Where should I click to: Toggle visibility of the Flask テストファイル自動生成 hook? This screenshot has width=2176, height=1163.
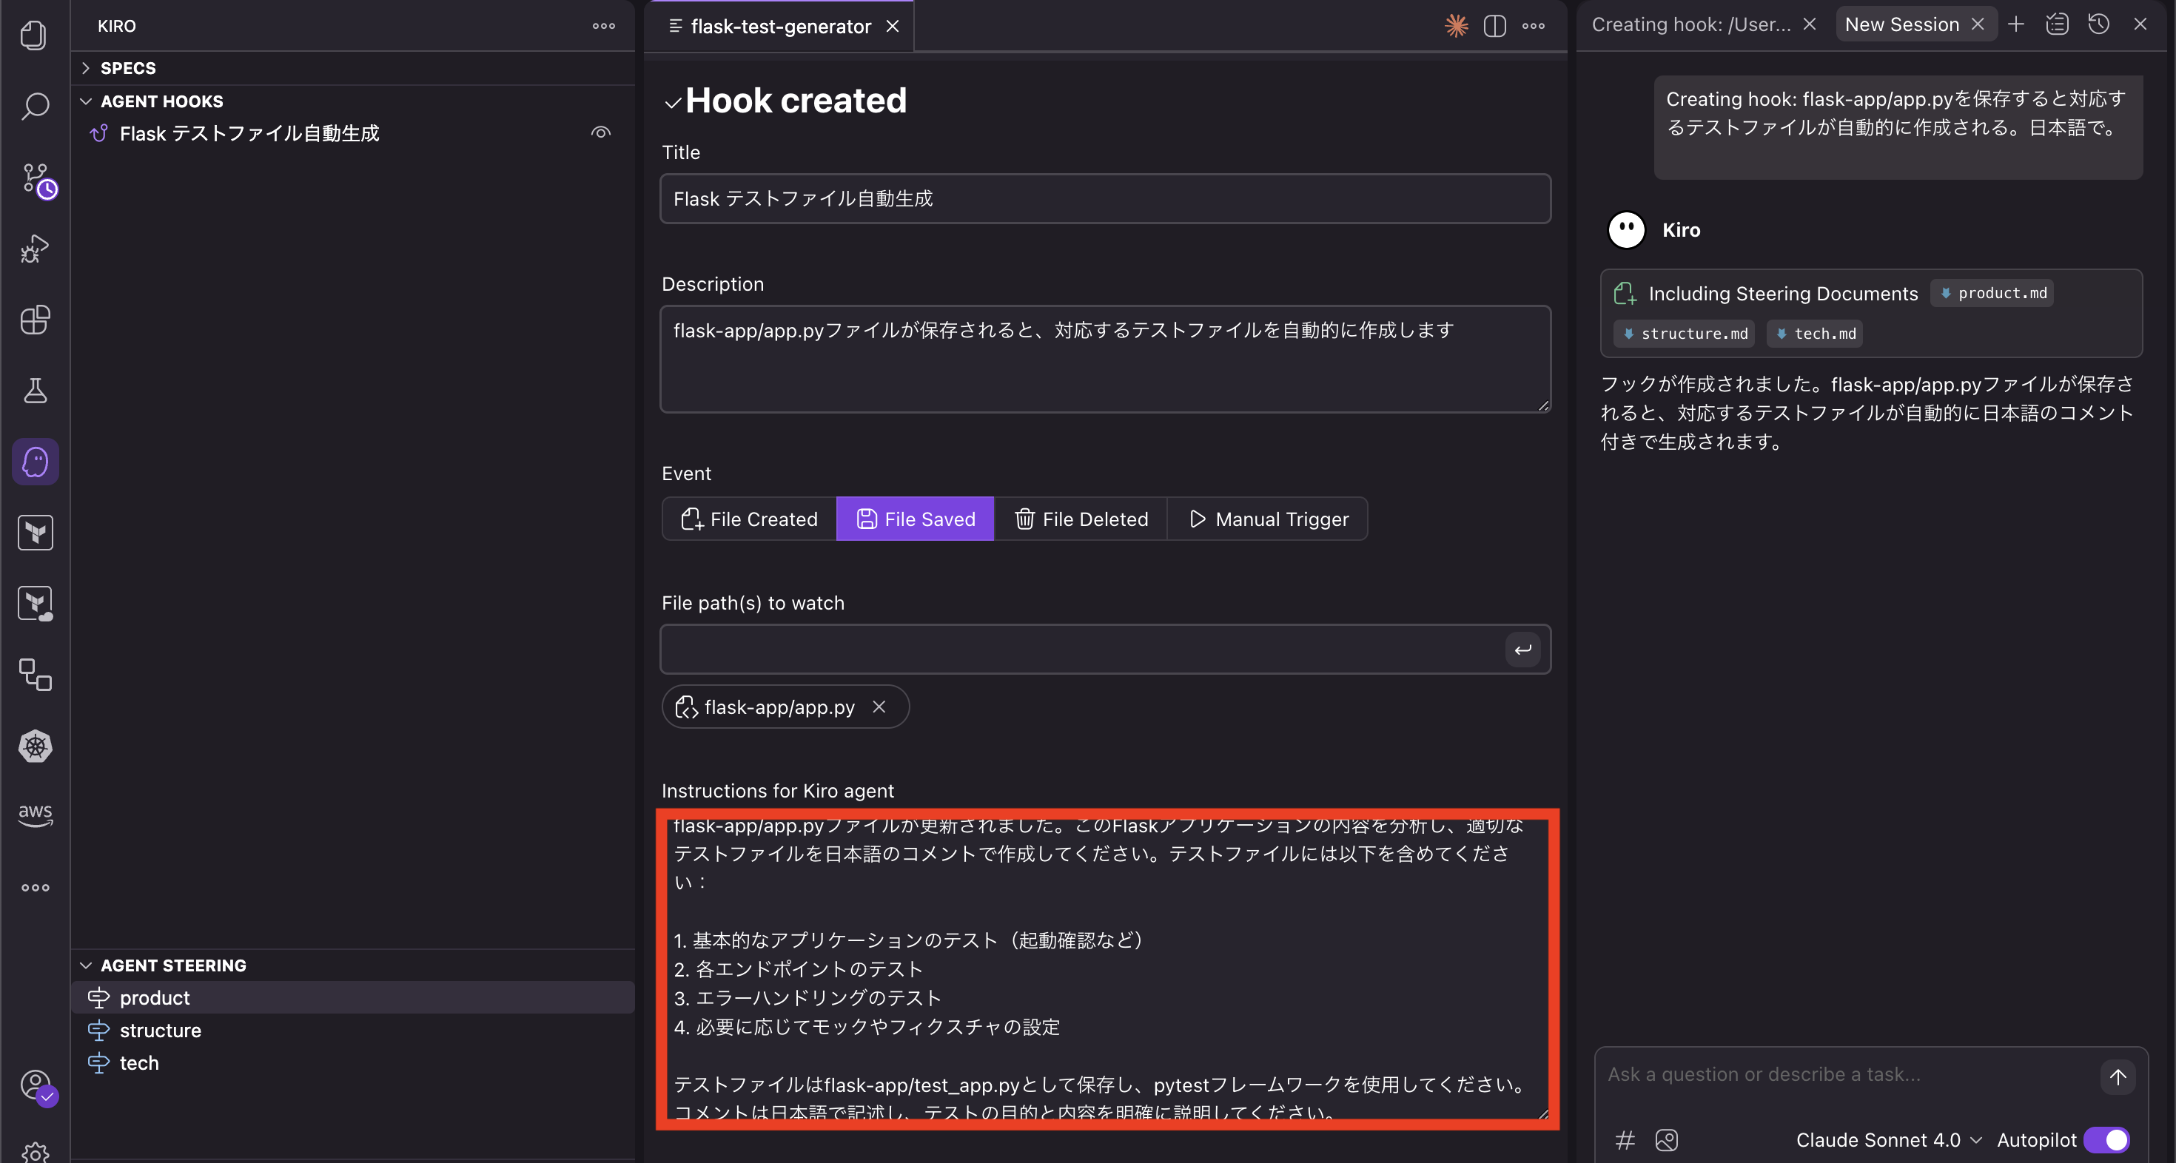coord(600,132)
